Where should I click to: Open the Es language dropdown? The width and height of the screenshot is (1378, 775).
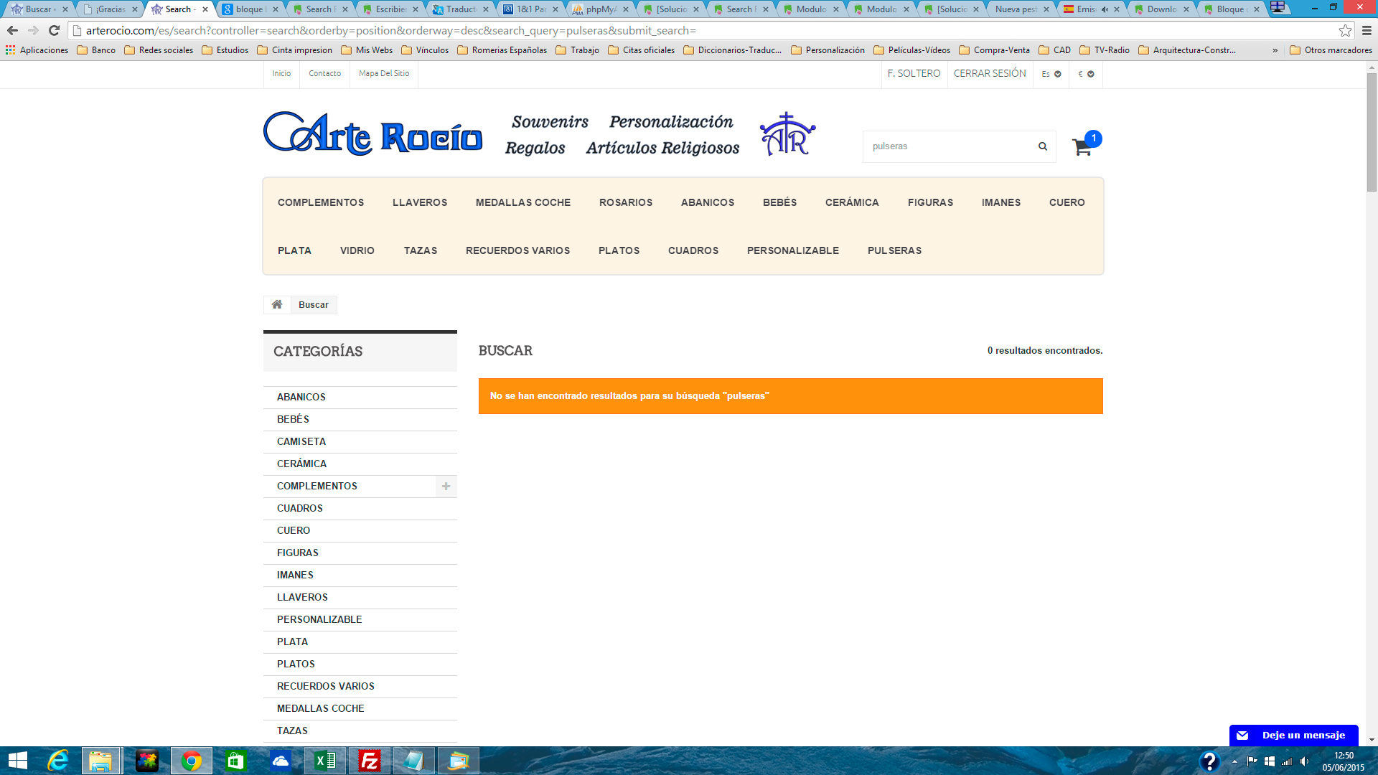pos(1051,74)
